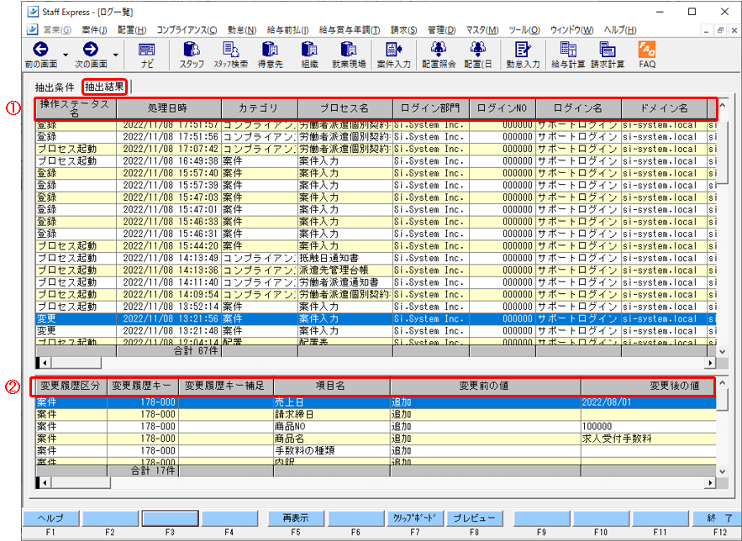Click upper log grid scroll-down arrow

point(722,351)
